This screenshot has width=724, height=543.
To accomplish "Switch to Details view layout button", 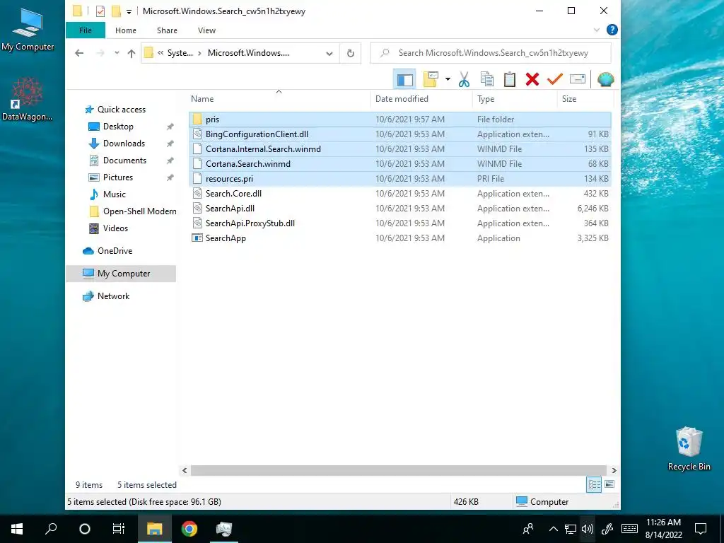I will [x=594, y=484].
